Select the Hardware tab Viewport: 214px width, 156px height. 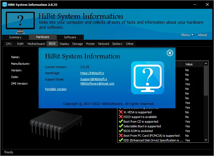point(43,37)
